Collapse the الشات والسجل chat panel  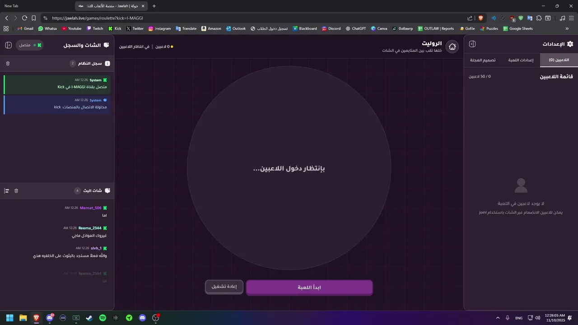click(x=8, y=45)
